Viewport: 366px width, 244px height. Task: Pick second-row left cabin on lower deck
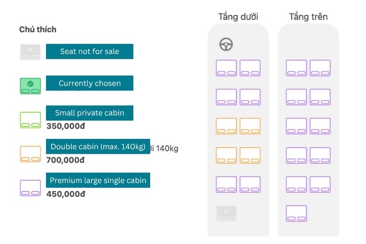click(226, 97)
